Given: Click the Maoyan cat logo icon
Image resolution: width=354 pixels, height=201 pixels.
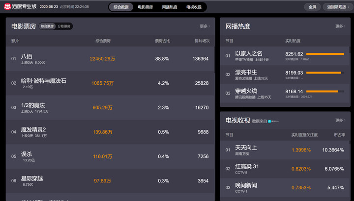Looking at the screenshot, I should 8,6.
